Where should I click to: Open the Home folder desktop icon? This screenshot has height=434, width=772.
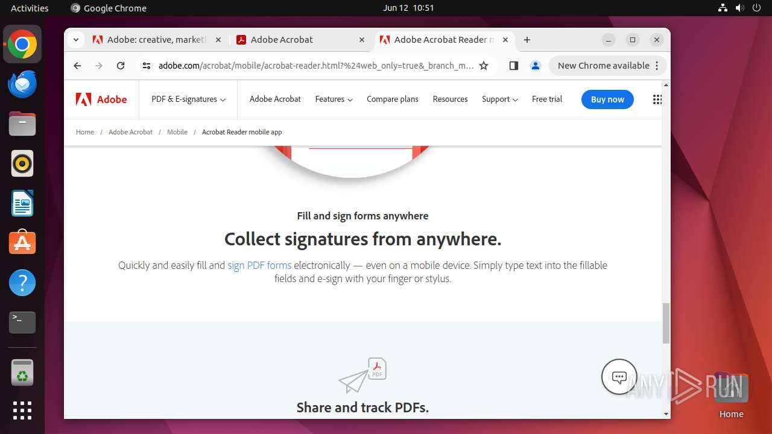click(731, 396)
